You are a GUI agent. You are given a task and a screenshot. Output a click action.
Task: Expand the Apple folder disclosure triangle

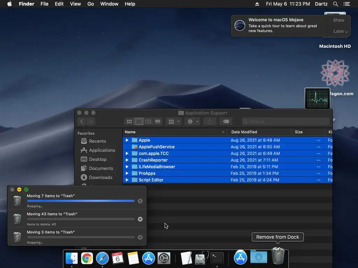(x=127, y=140)
